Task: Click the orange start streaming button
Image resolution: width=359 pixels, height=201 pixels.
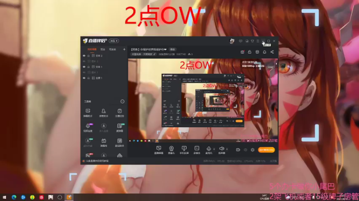Action: (266, 150)
